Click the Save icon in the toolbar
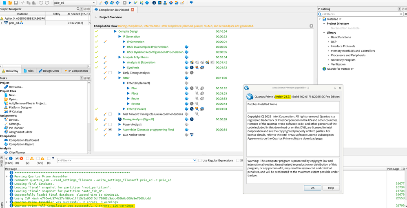407x208 pixels. pos(15,3)
